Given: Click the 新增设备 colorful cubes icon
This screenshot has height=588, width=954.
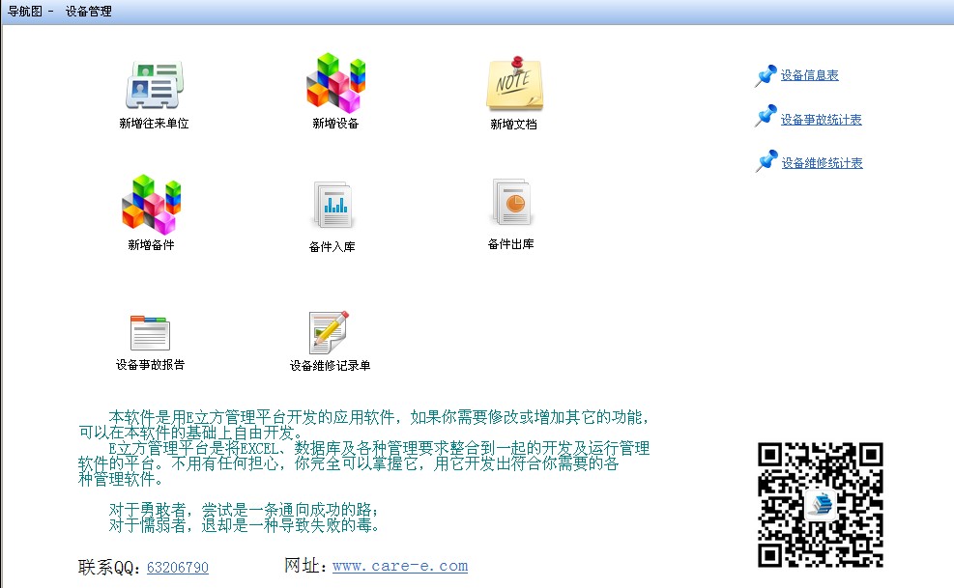Looking at the screenshot, I should 335,84.
